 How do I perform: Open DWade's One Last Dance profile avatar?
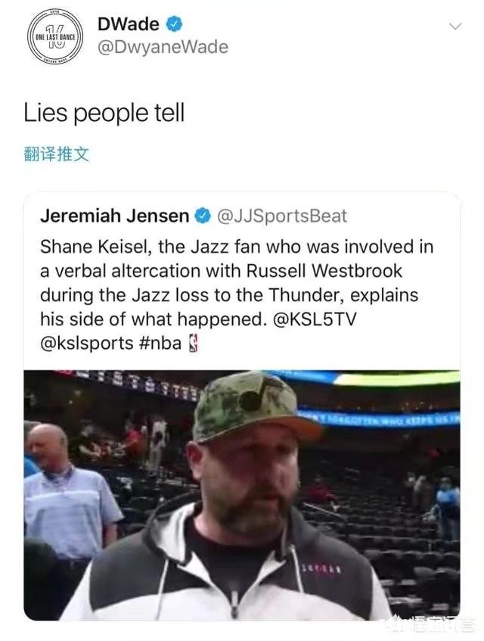pyautogui.click(x=55, y=36)
